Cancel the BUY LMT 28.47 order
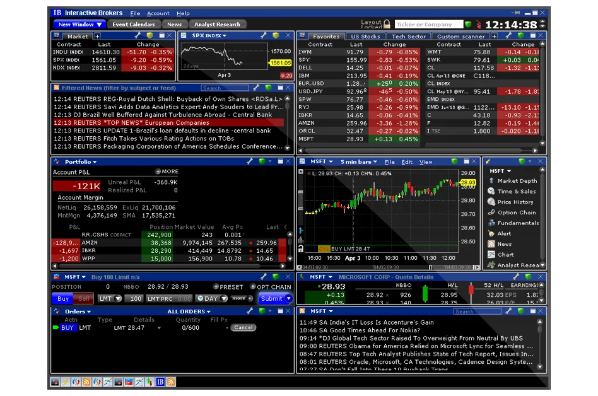This screenshot has height=396, width=598. (x=243, y=327)
